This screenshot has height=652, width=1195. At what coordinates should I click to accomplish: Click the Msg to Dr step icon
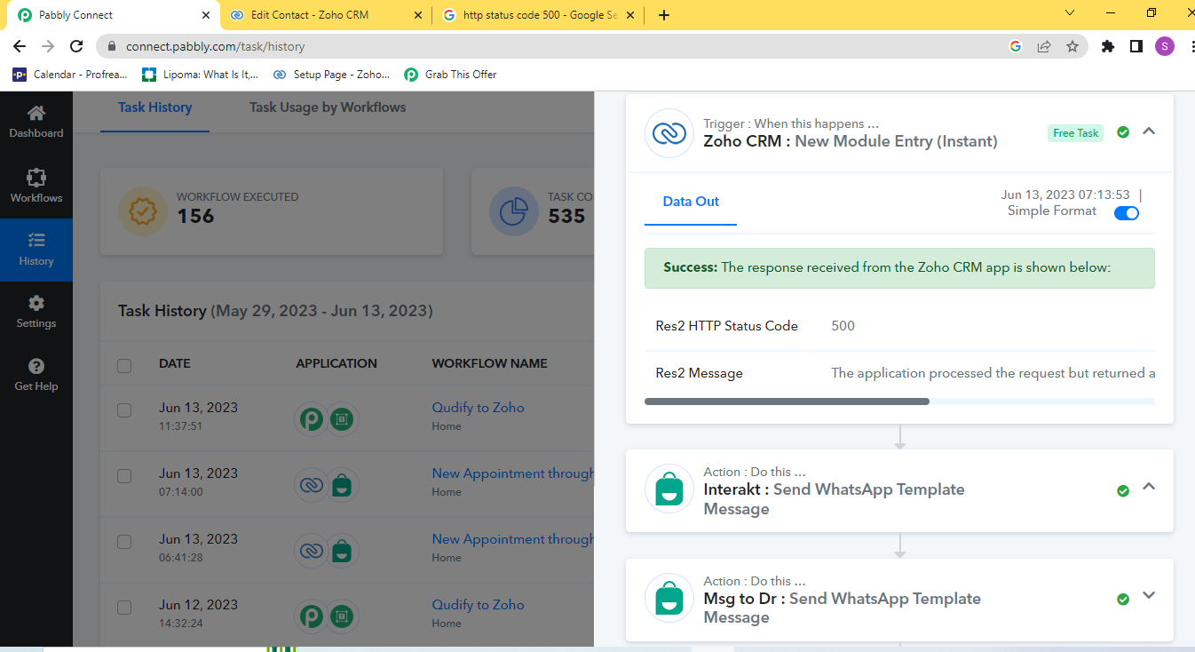669,598
